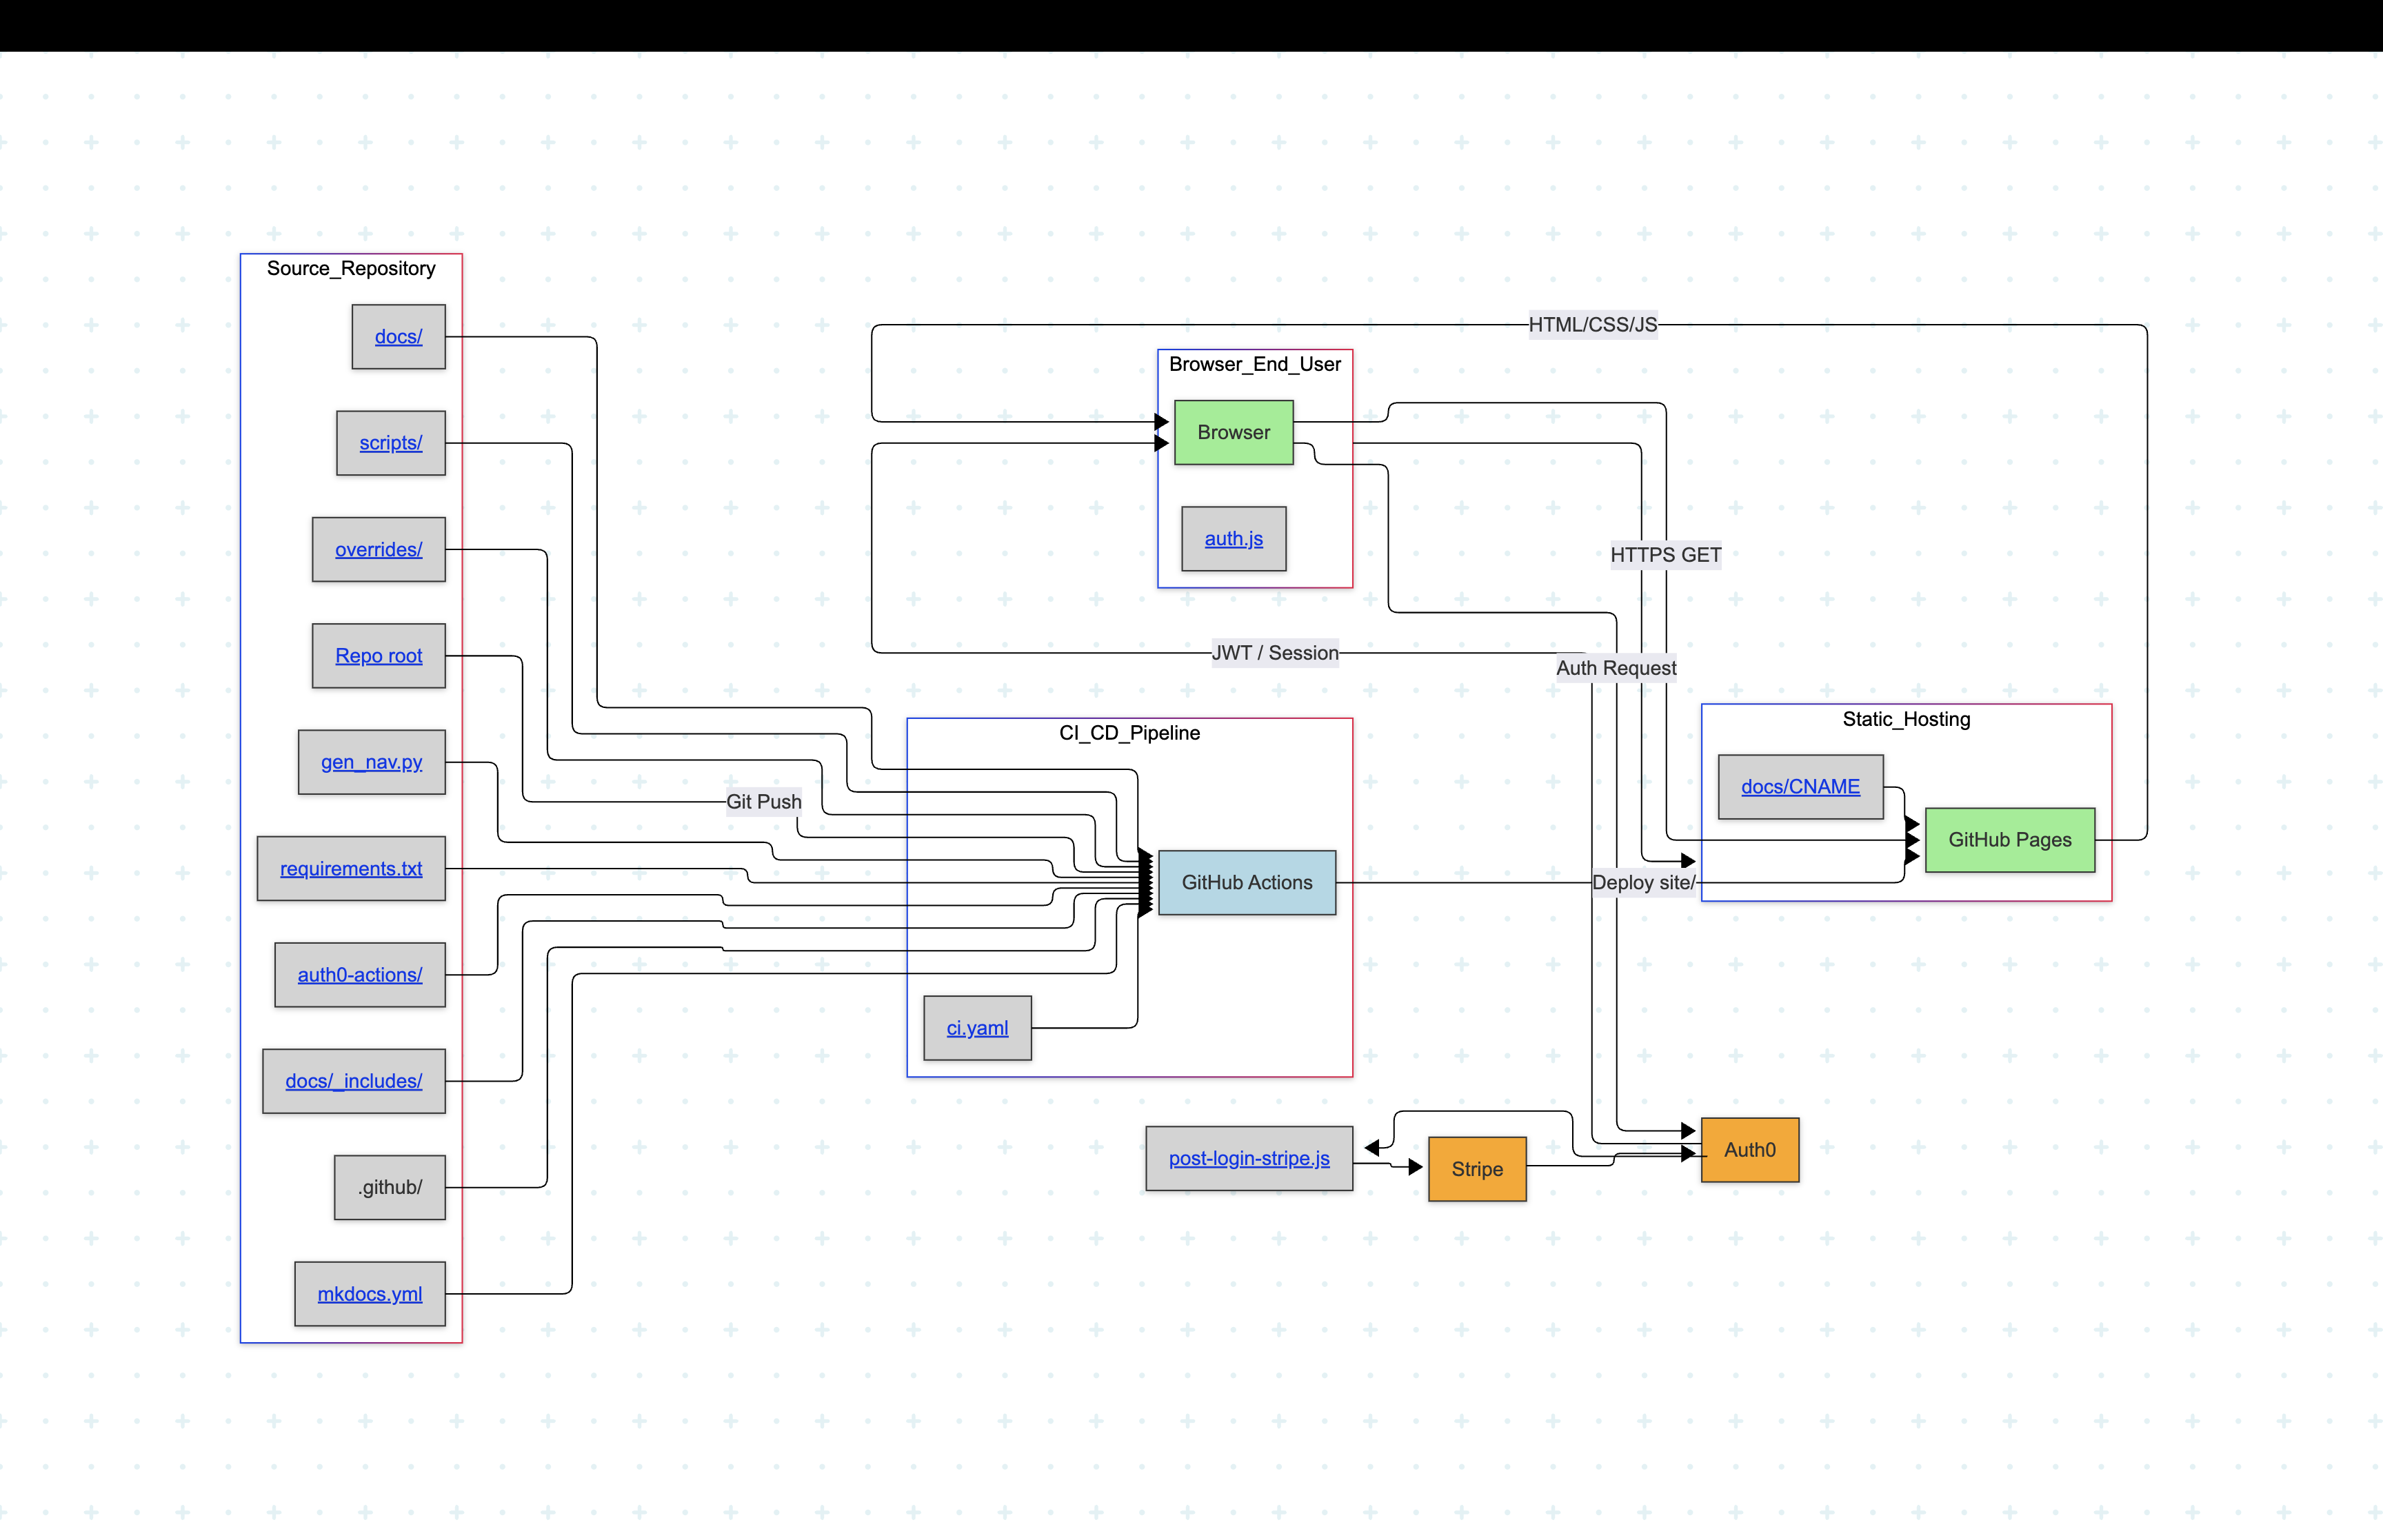Open requirements.txt link
Screen dimensions: 2383x1540
[x=350, y=869]
